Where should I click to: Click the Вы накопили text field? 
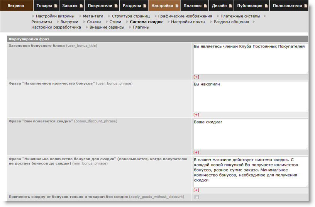(250, 96)
